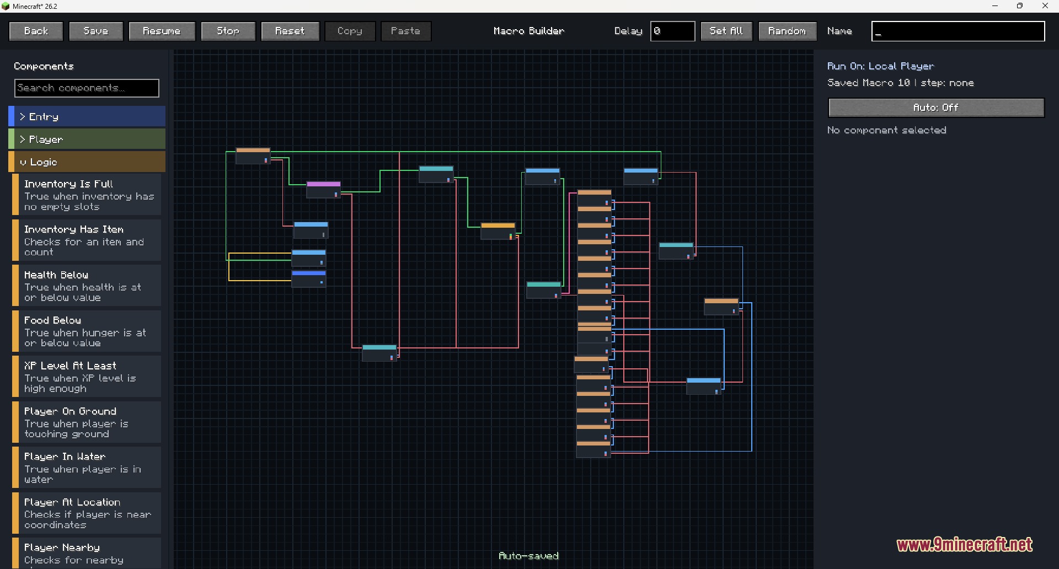Minimize the Minecraft window
Viewport: 1059px width, 569px height.
pyautogui.click(x=995, y=6)
